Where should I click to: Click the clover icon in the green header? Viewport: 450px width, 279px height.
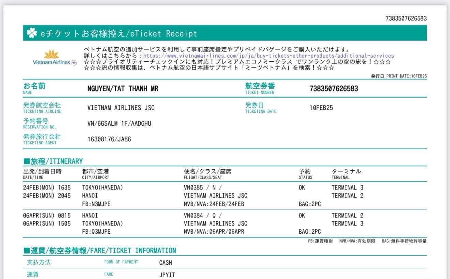(32, 33)
